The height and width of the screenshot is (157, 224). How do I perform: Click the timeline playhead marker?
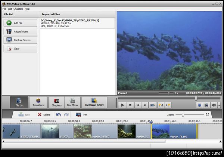[151, 122]
